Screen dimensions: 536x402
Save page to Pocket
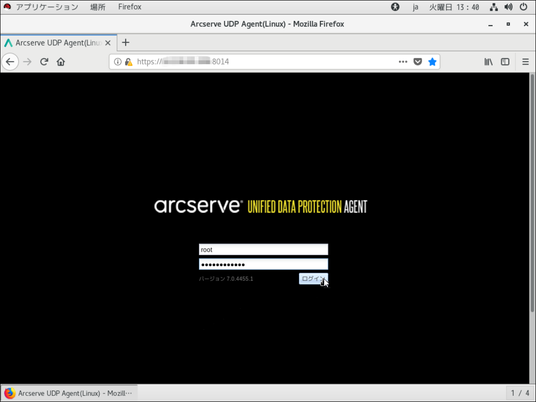point(418,62)
